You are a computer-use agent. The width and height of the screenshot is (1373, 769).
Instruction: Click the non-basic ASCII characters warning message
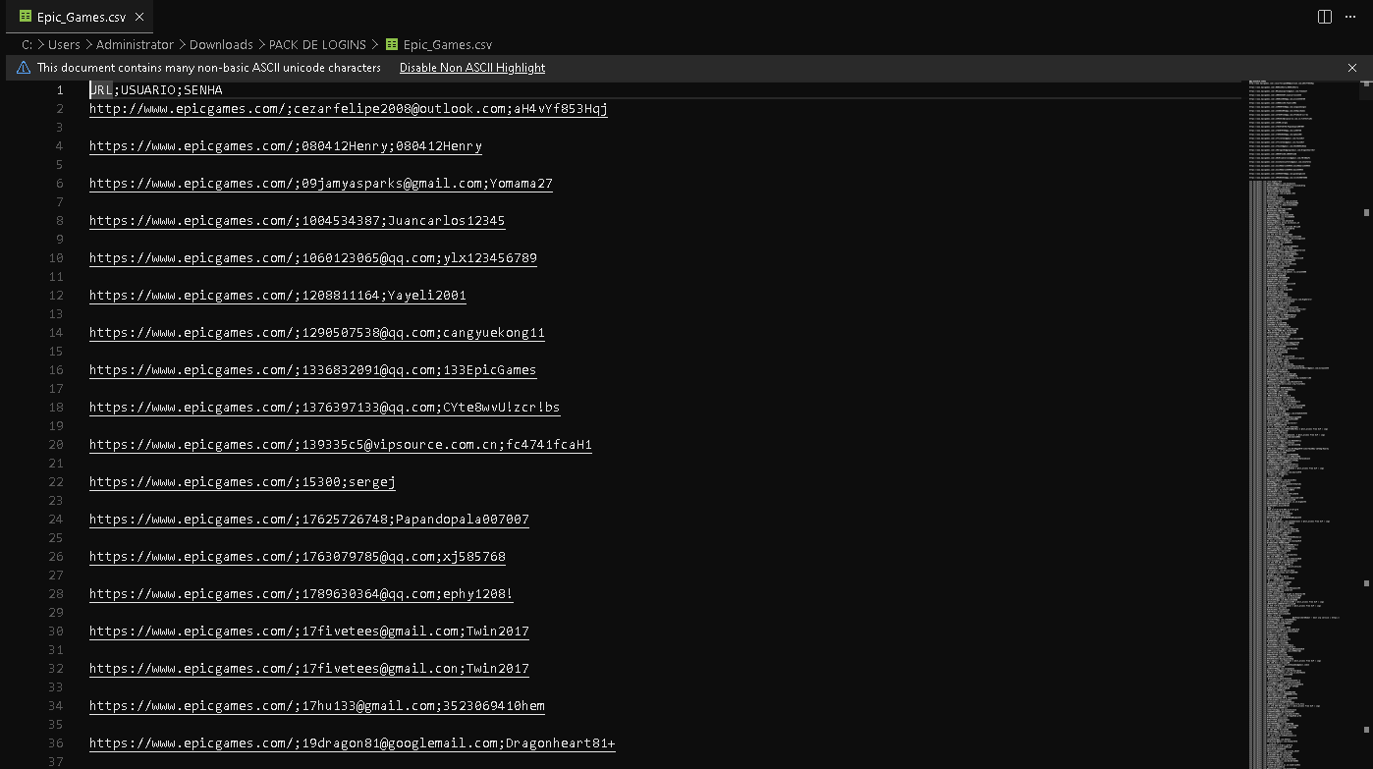pos(209,68)
